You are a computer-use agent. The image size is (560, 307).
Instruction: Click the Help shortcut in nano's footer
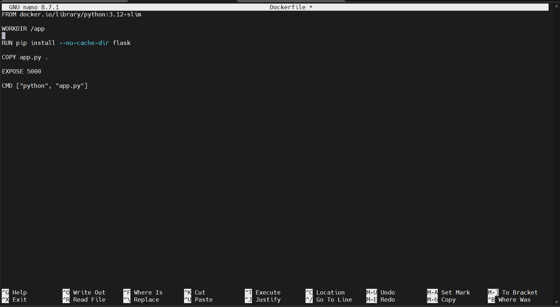tap(14, 292)
